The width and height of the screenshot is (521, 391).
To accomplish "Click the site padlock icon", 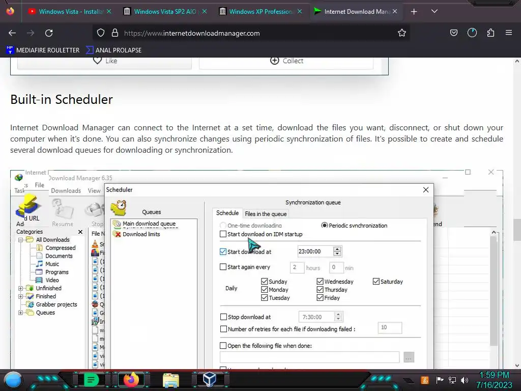I will click(115, 33).
